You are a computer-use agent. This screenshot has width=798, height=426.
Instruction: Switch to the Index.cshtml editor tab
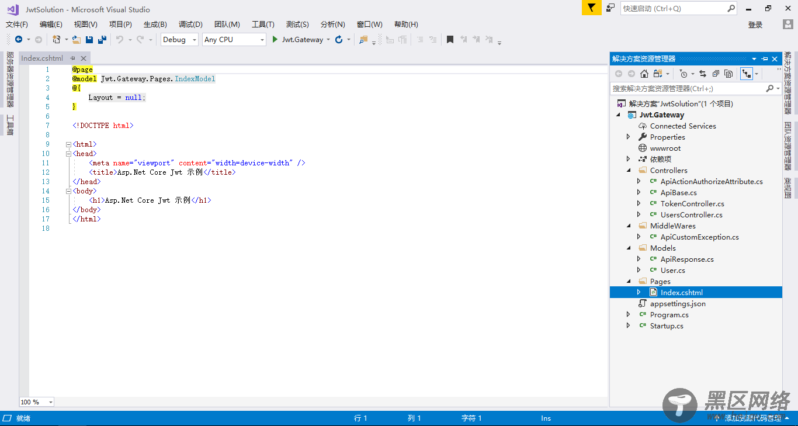point(42,58)
